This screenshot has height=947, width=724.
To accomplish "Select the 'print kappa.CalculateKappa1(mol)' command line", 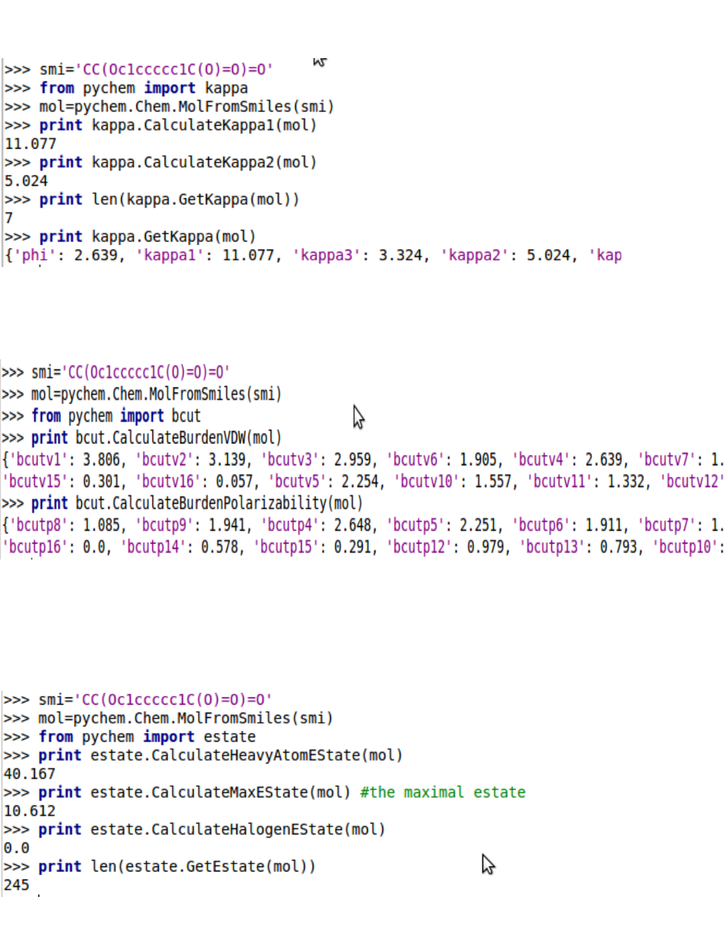I will point(178,125).
